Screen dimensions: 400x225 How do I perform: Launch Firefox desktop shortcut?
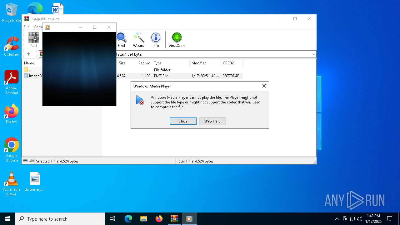click(11, 114)
